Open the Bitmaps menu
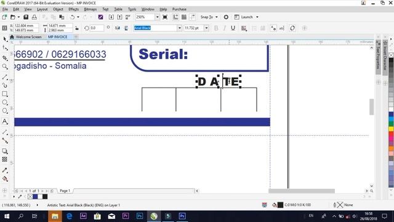The height and width of the screenshot is (222, 394). click(x=90, y=9)
